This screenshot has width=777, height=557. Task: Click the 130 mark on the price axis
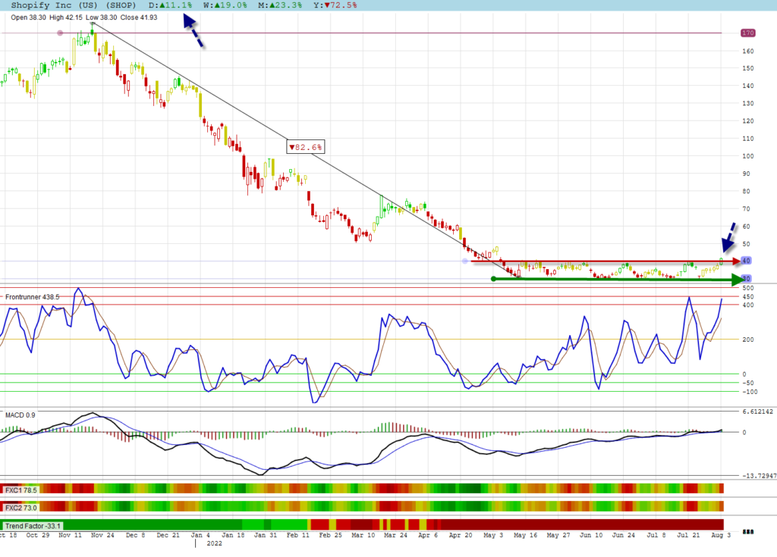[747, 104]
